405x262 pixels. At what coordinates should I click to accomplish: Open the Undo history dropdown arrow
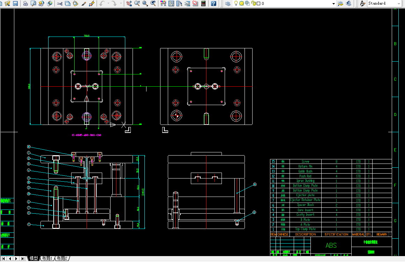[x=108, y=3]
